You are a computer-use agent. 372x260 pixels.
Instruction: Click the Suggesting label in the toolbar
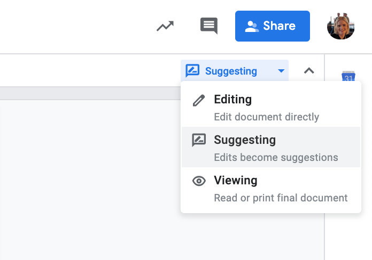(x=231, y=71)
